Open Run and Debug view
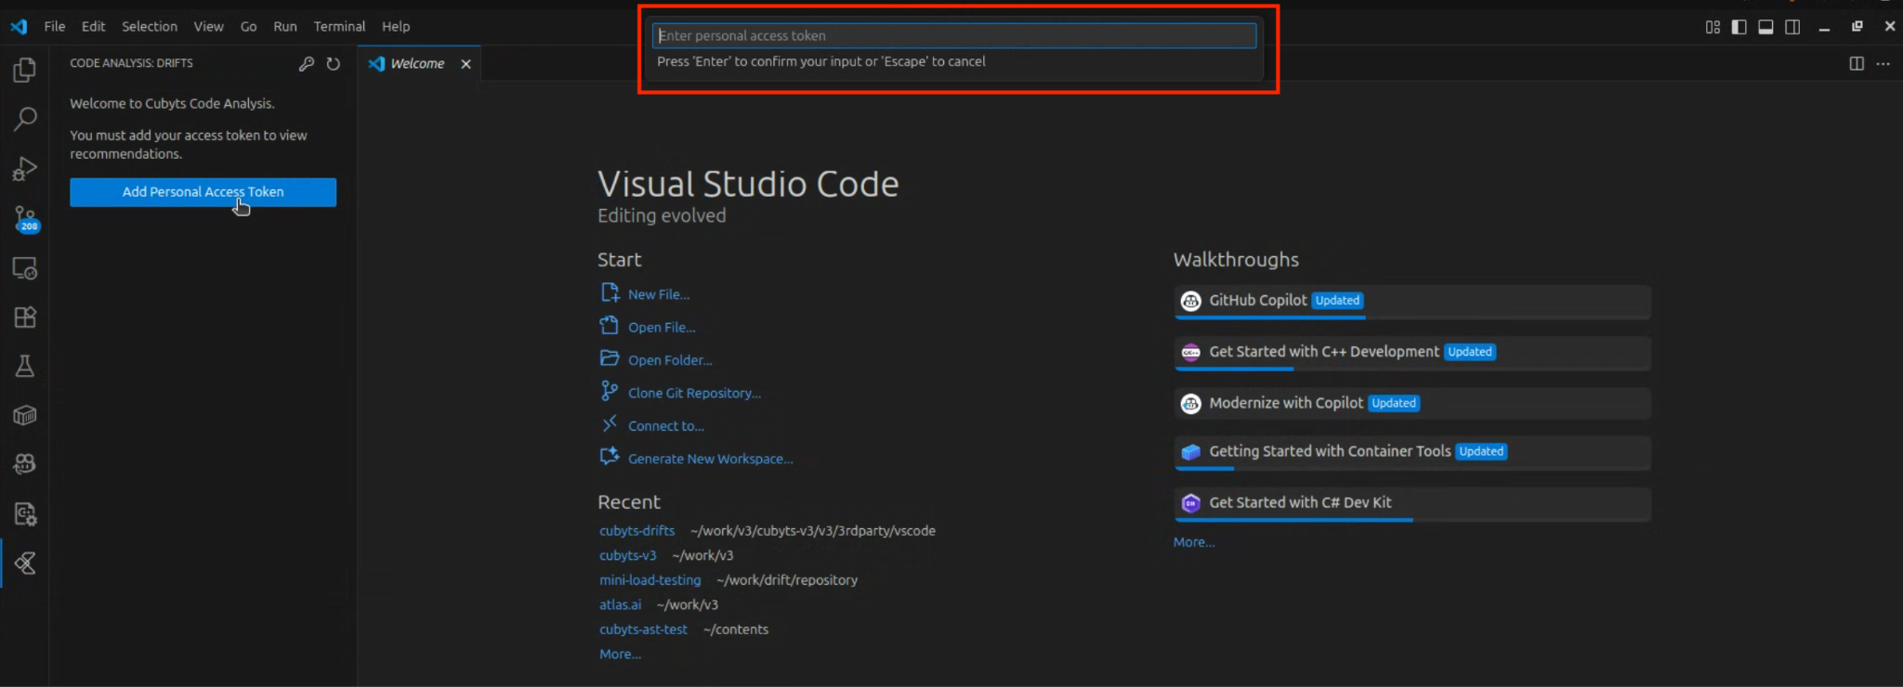 tap(25, 168)
